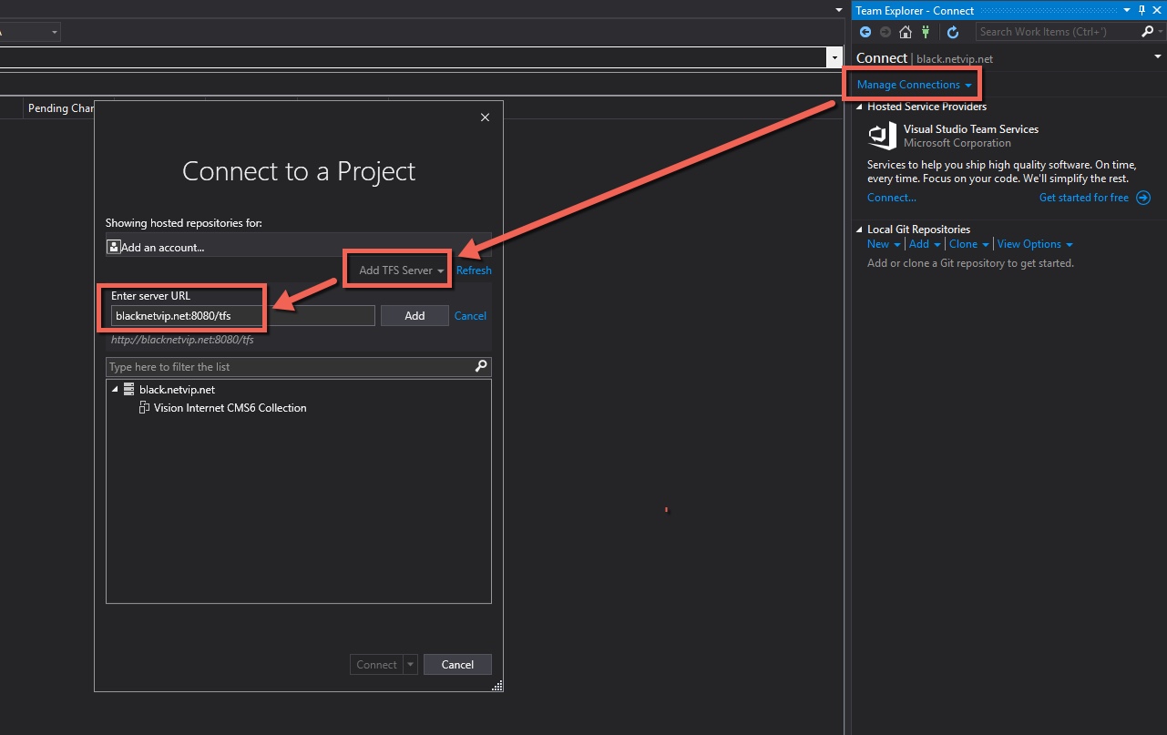Click the Cancel button at dialog bottom
Image resolution: width=1167 pixels, height=735 pixels.
457,665
